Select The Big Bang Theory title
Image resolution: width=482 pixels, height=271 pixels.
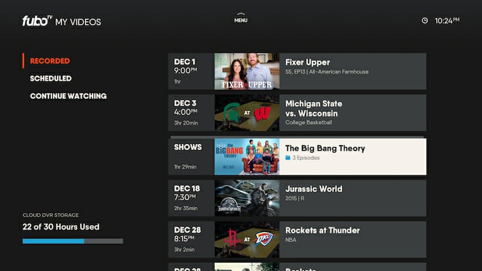pyautogui.click(x=325, y=148)
